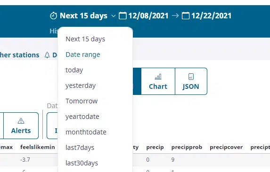
Task: Choose Date range option
Action: [83, 55]
